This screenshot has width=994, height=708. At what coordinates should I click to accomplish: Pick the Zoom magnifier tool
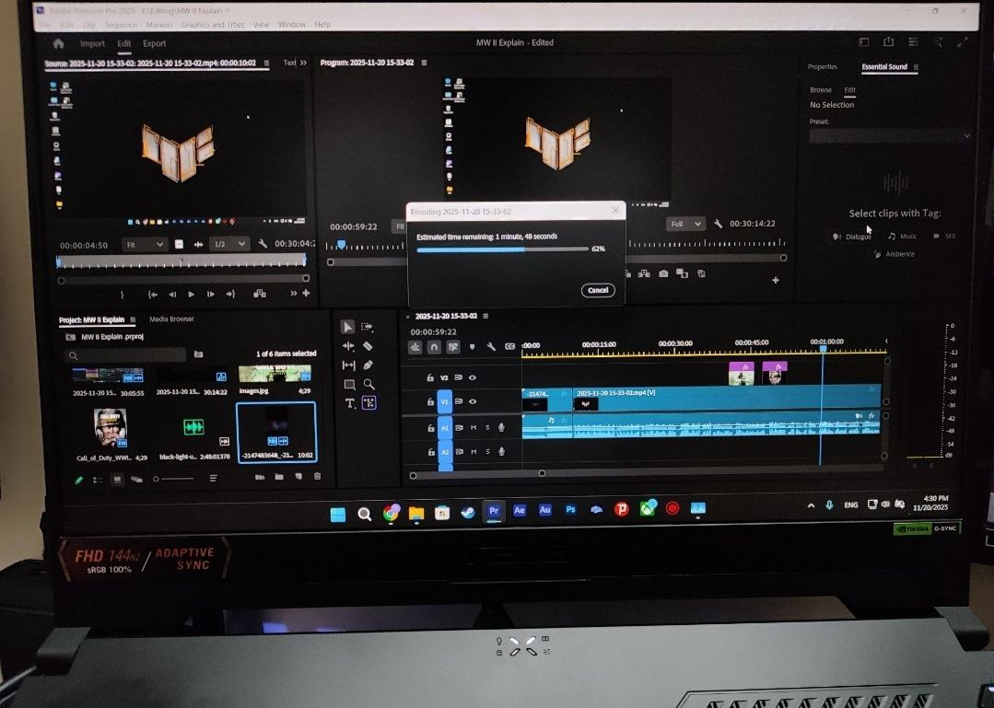pyautogui.click(x=368, y=384)
